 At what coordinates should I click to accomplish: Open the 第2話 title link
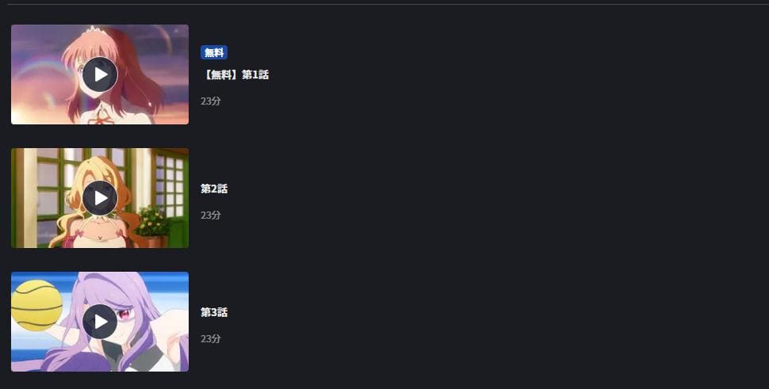click(x=214, y=189)
